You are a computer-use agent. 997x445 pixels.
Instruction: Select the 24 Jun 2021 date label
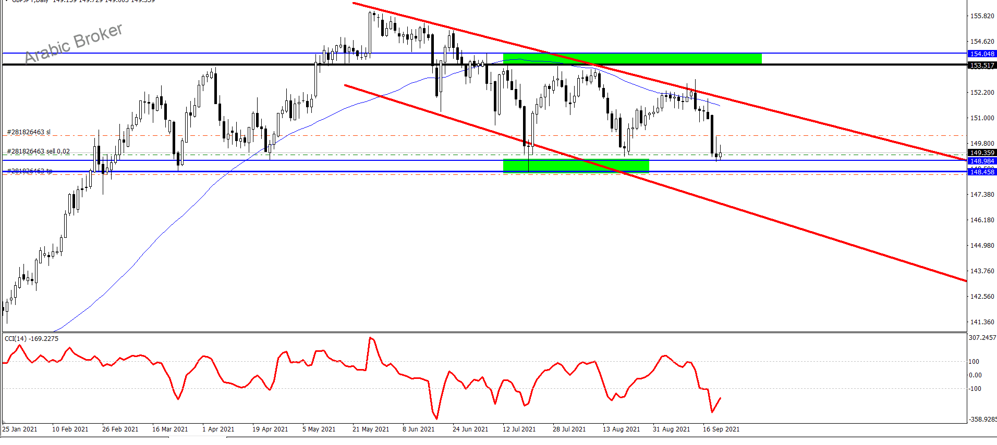pos(470,429)
